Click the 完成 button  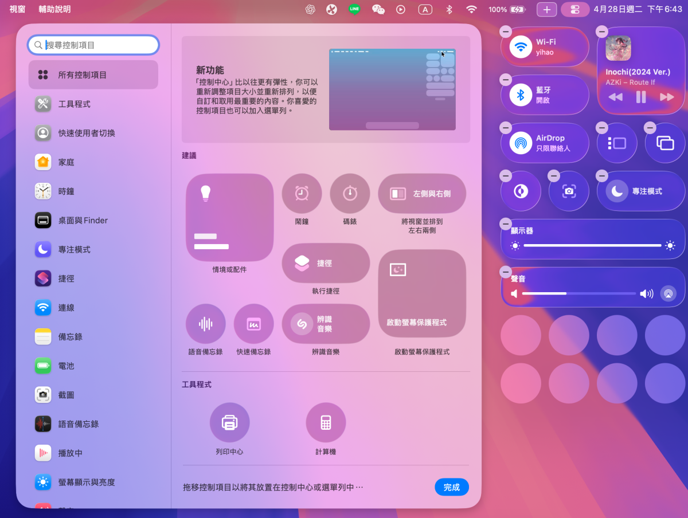point(452,487)
